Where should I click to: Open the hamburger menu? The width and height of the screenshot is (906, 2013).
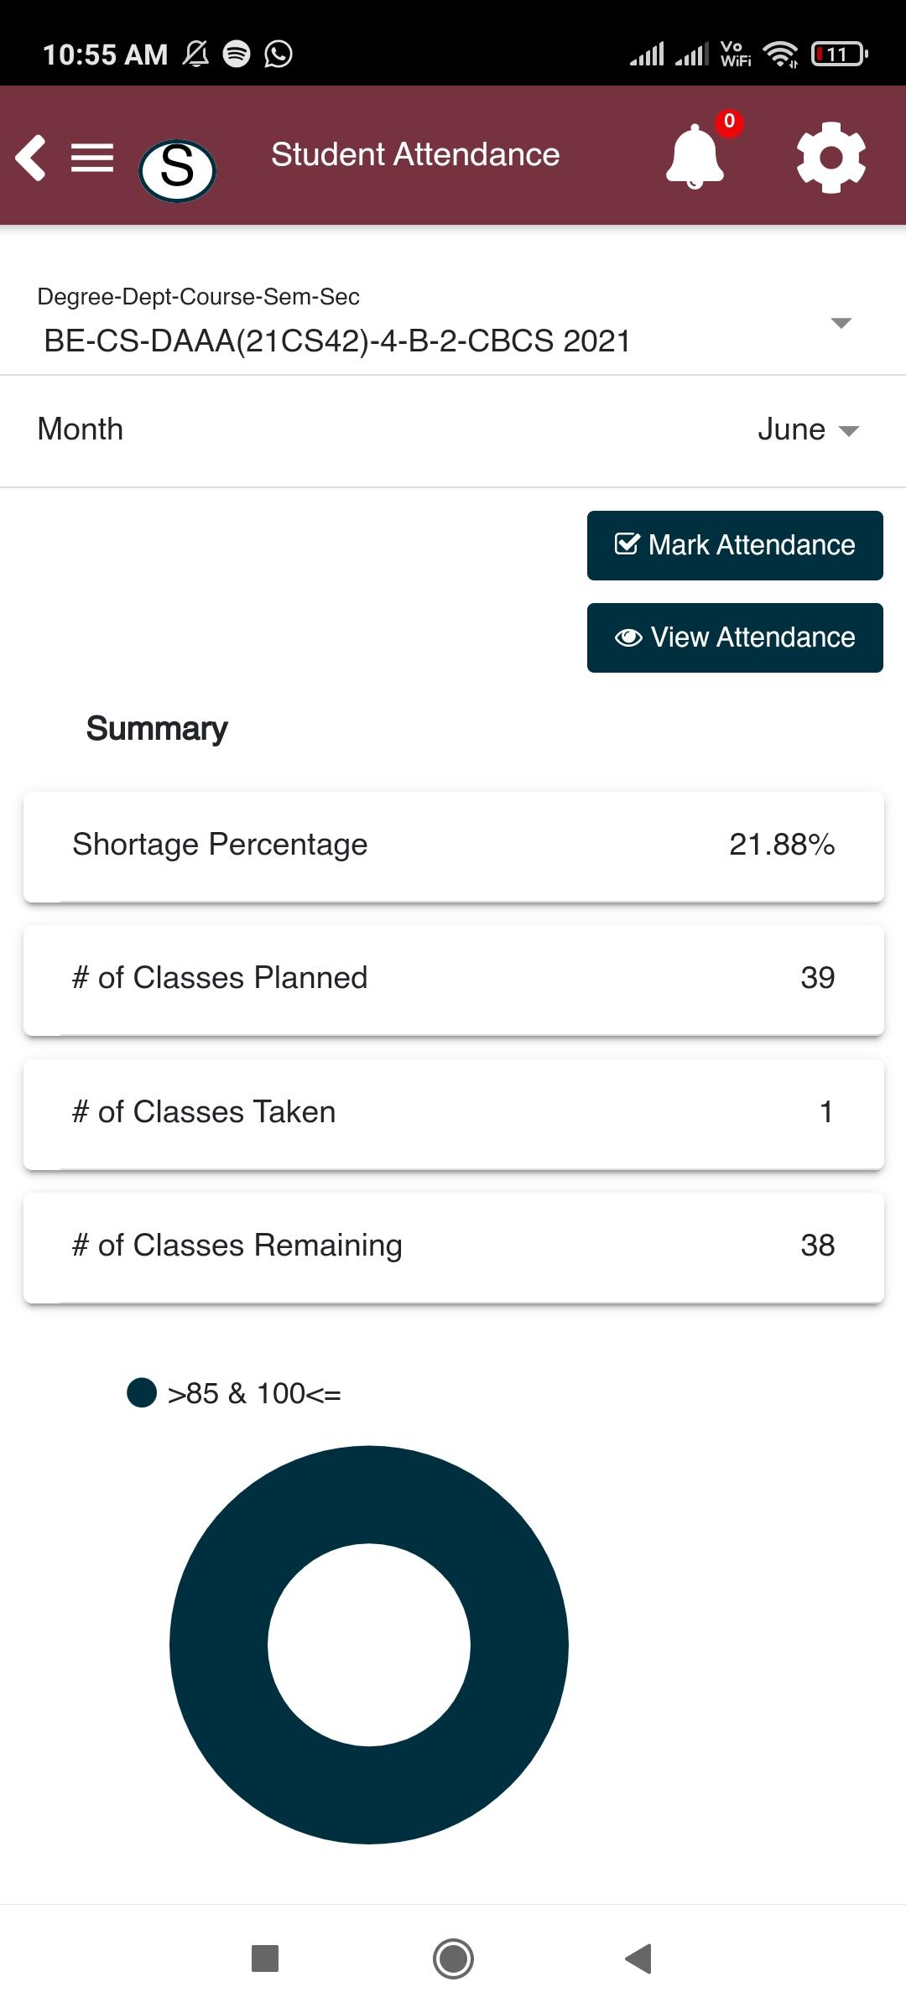tap(92, 158)
